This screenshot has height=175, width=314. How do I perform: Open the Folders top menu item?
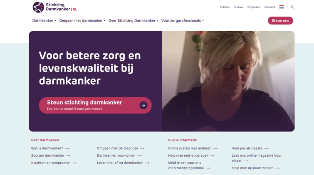tap(225, 7)
